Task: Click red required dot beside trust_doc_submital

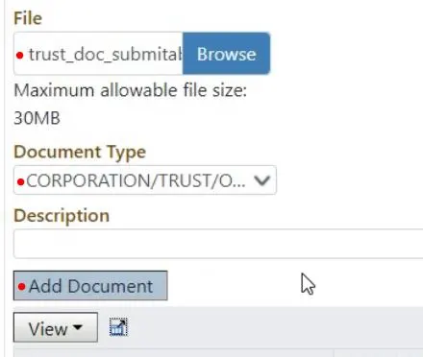Action: pyautogui.click(x=20, y=56)
